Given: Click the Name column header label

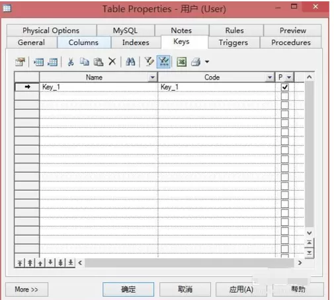Looking at the screenshot, I should click(94, 77).
